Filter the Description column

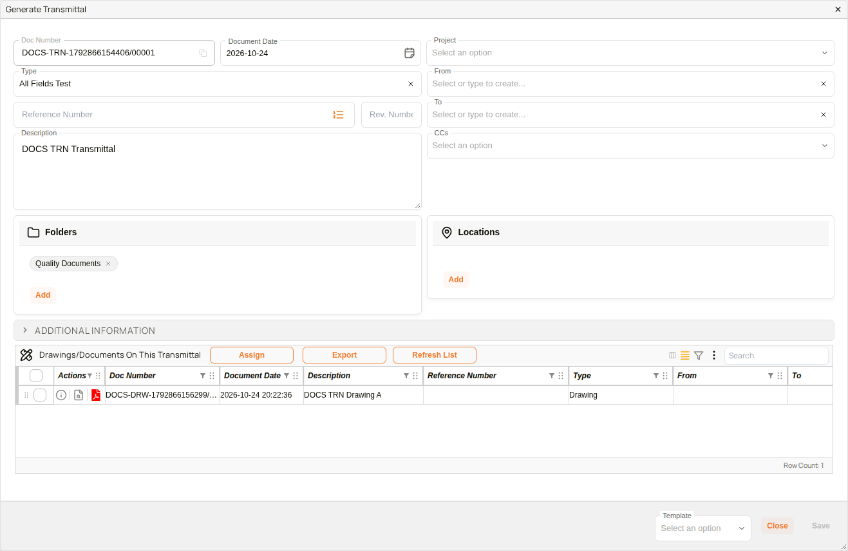(406, 376)
